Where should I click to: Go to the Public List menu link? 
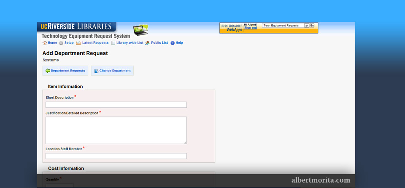pyautogui.click(x=159, y=43)
